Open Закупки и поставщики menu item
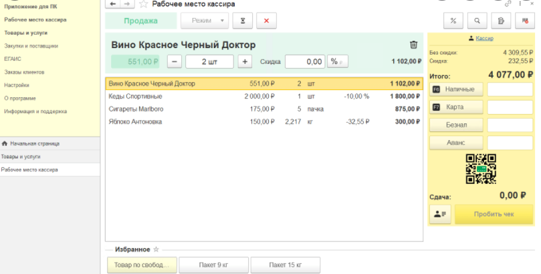The image size is (541, 274). (31, 46)
